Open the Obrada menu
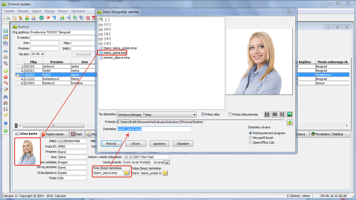This screenshot has height=200, width=356. 23,11
